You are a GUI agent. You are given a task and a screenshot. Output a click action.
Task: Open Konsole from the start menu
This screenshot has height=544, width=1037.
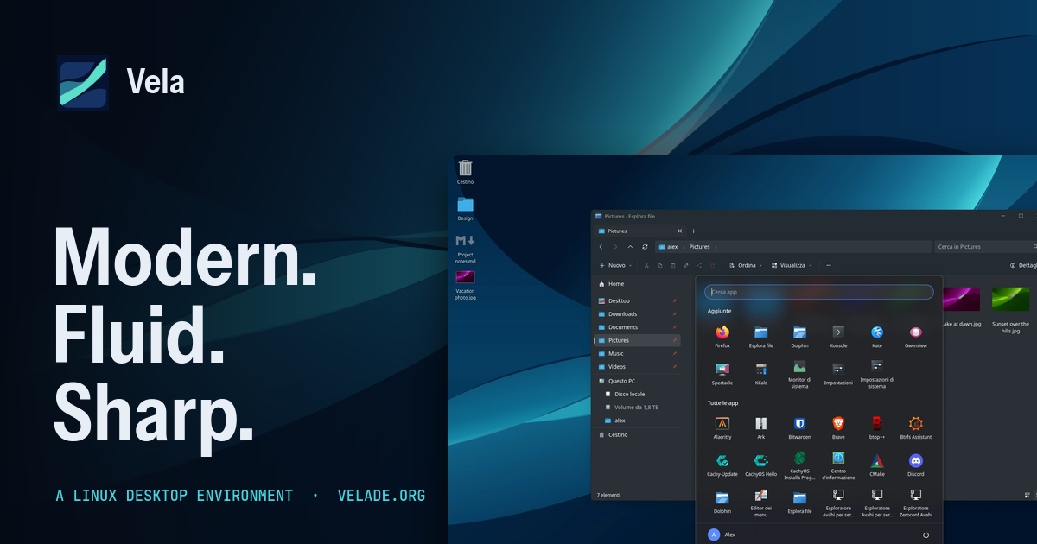838,336
